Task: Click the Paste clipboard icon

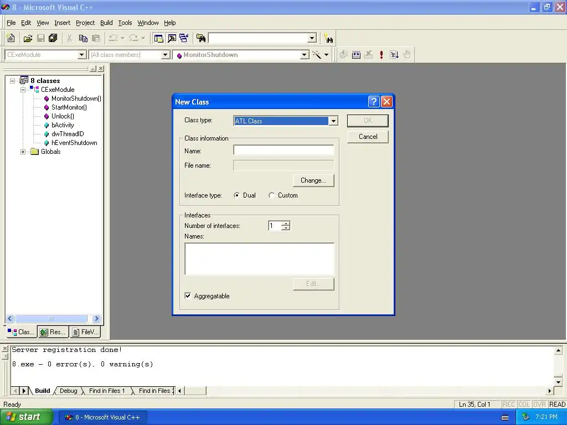Action: pos(96,38)
